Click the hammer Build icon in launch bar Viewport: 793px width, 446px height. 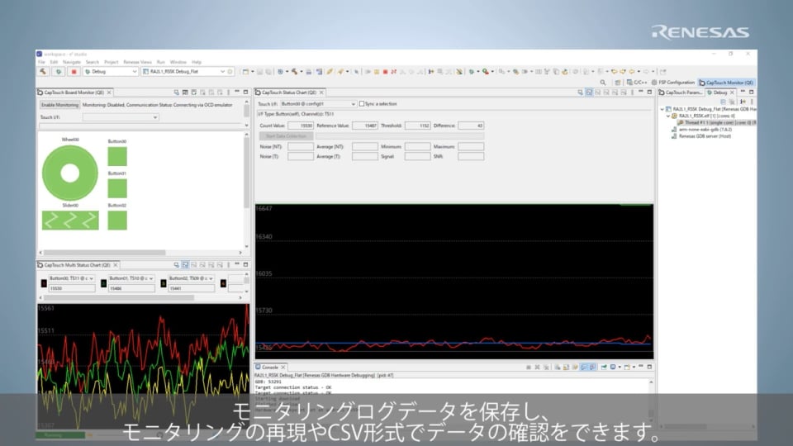point(43,72)
